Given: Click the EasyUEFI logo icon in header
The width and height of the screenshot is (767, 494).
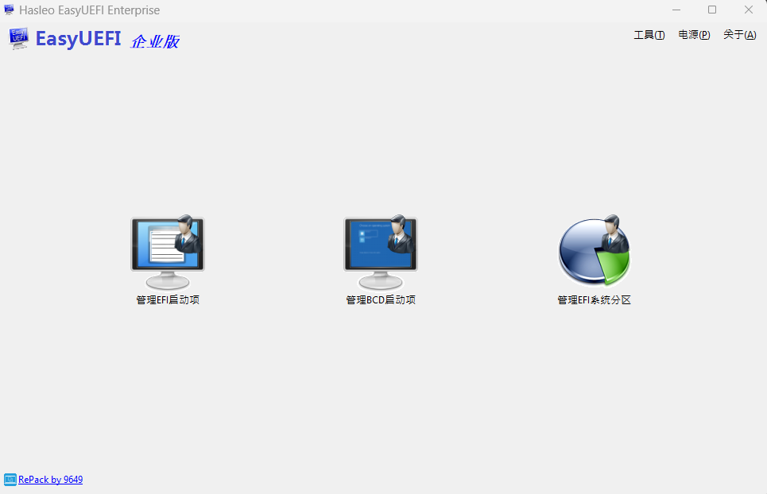Looking at the screenshot, I should click(x=18, y=39).
